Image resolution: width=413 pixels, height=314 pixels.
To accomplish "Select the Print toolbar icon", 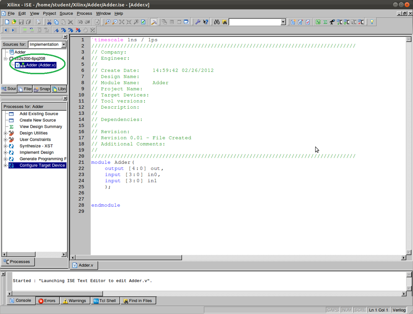I will [x=38, y=22].
